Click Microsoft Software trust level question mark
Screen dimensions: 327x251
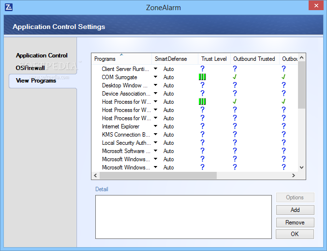click(x=202, y=151)
